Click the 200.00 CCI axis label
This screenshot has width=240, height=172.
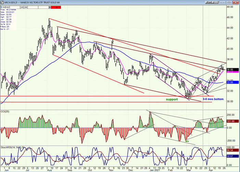pos(230,115)
